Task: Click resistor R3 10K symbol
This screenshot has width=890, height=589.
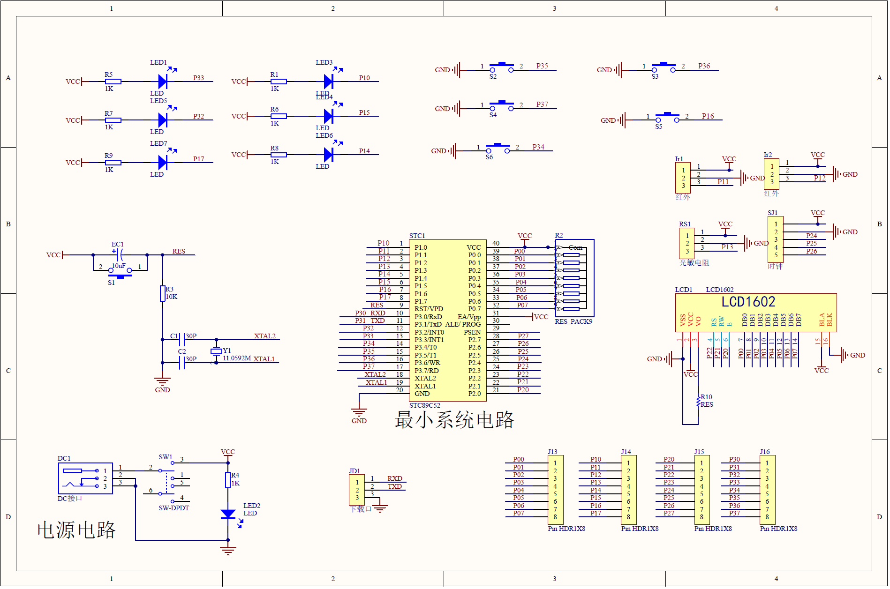Action: tap(163, 293)
